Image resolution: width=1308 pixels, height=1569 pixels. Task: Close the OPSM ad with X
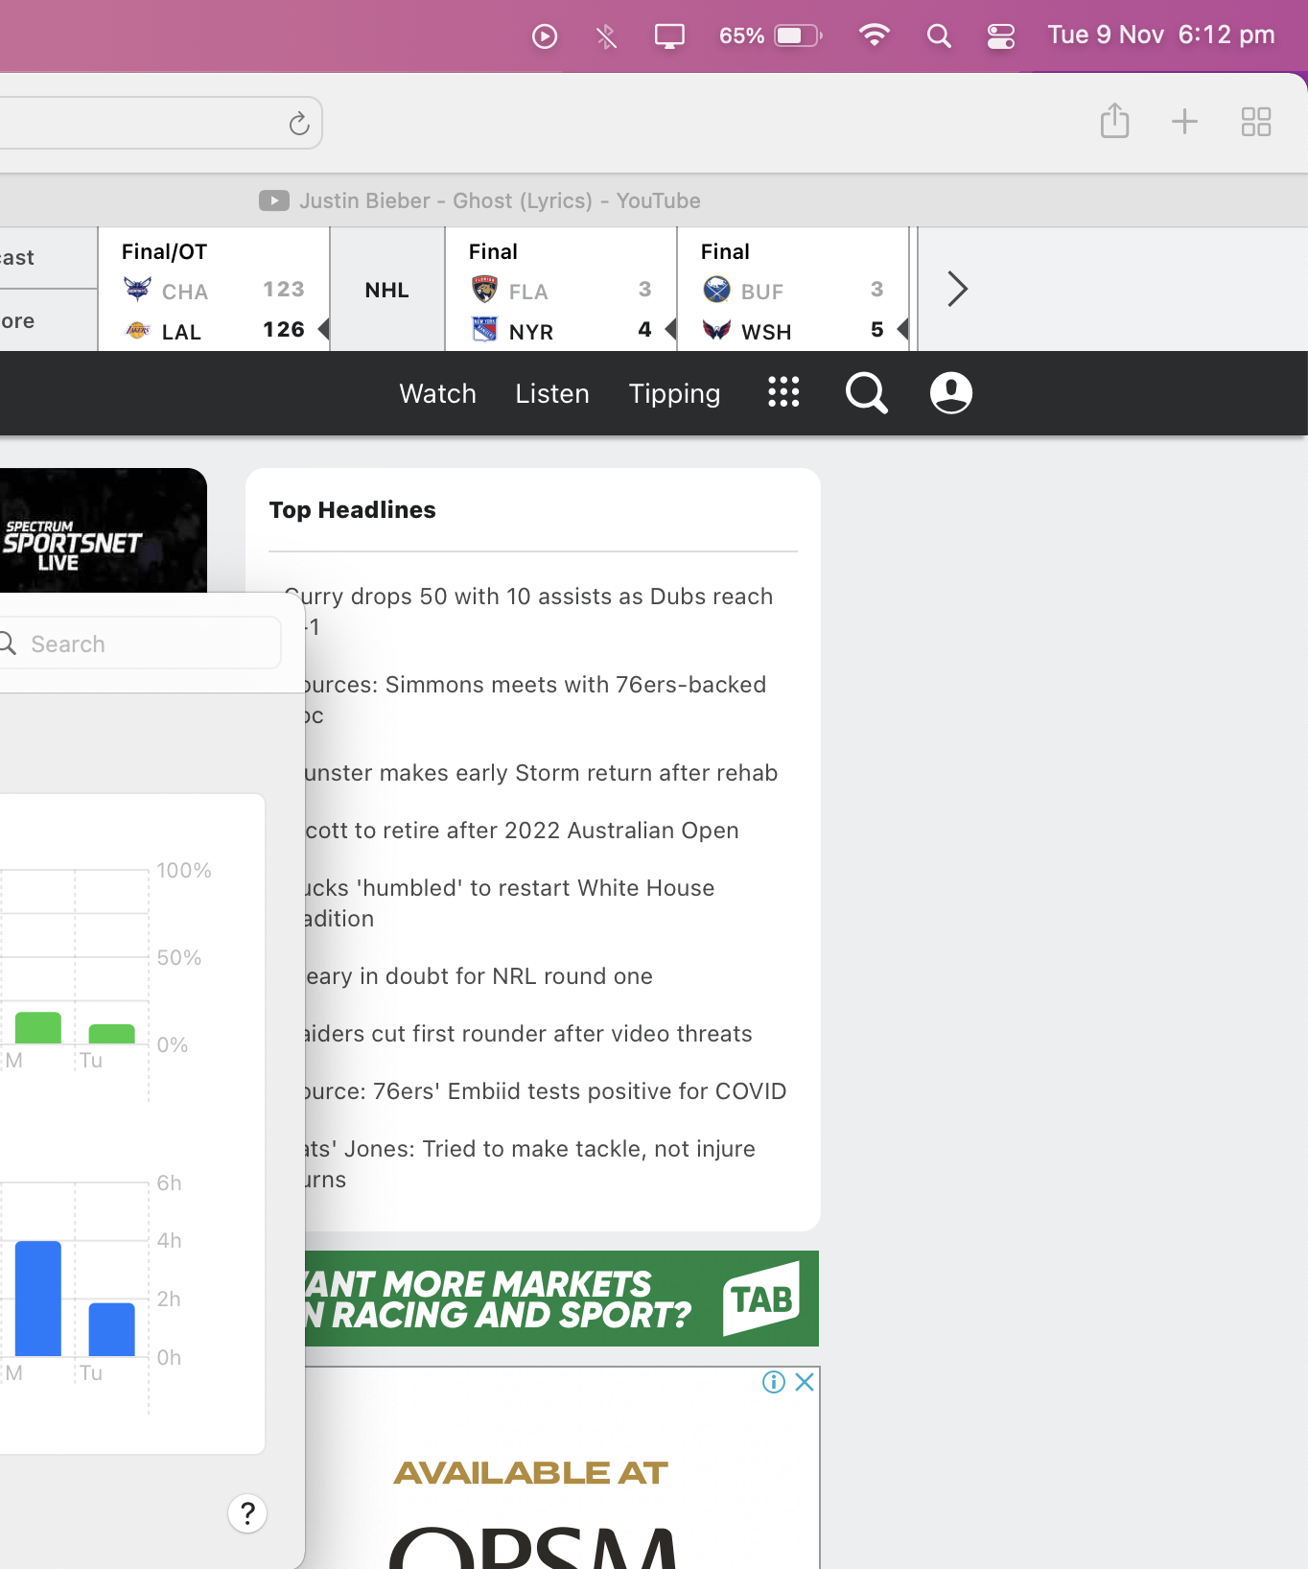(x=805, y=1382)
